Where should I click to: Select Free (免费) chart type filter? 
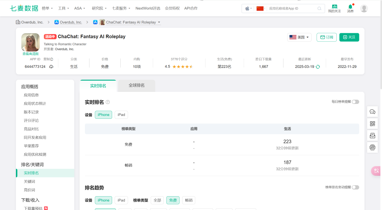coord(173,200)
